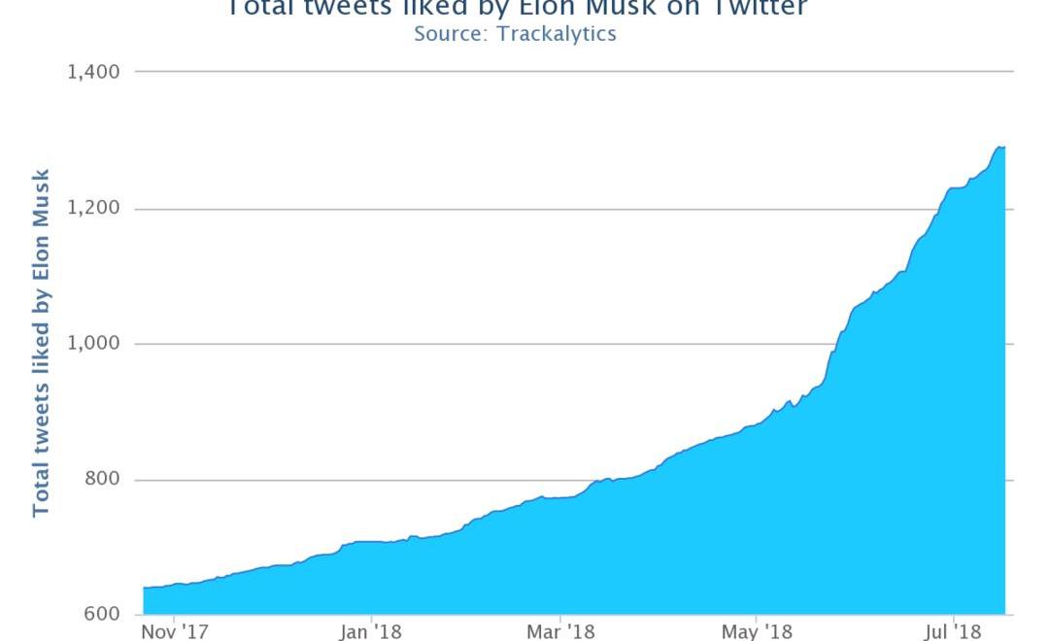
Task: Click the Jul '18 x-axis label
Action: pyautogui.click(x=953, y=632)
